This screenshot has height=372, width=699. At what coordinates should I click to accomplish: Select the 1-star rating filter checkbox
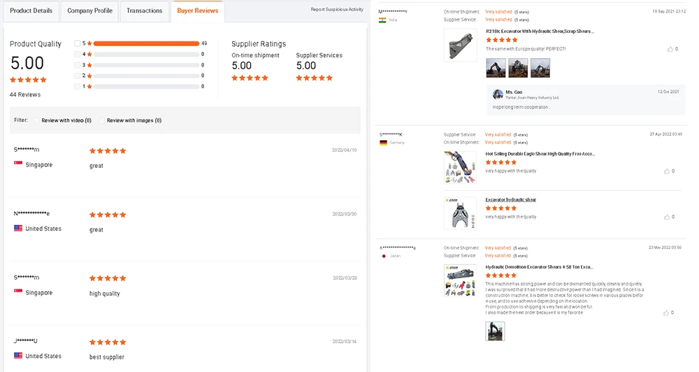point(77,87)
